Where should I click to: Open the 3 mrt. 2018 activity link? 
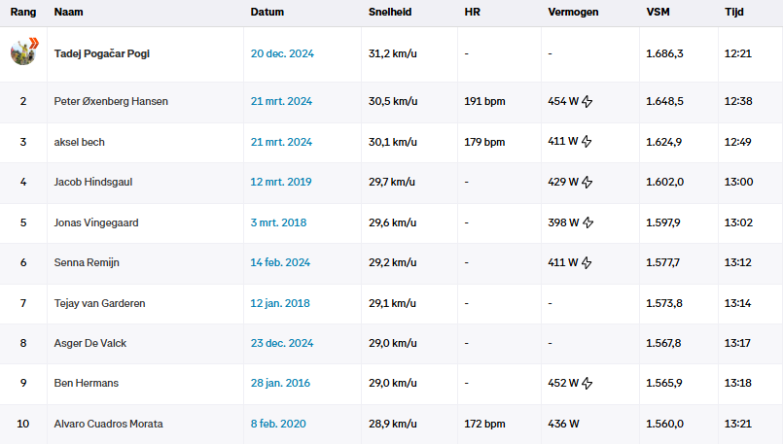[278, 222]
